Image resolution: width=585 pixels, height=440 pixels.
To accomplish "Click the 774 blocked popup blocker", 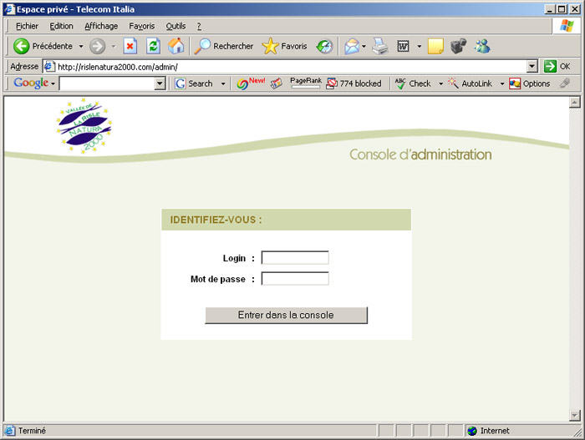I will (354, 83).
